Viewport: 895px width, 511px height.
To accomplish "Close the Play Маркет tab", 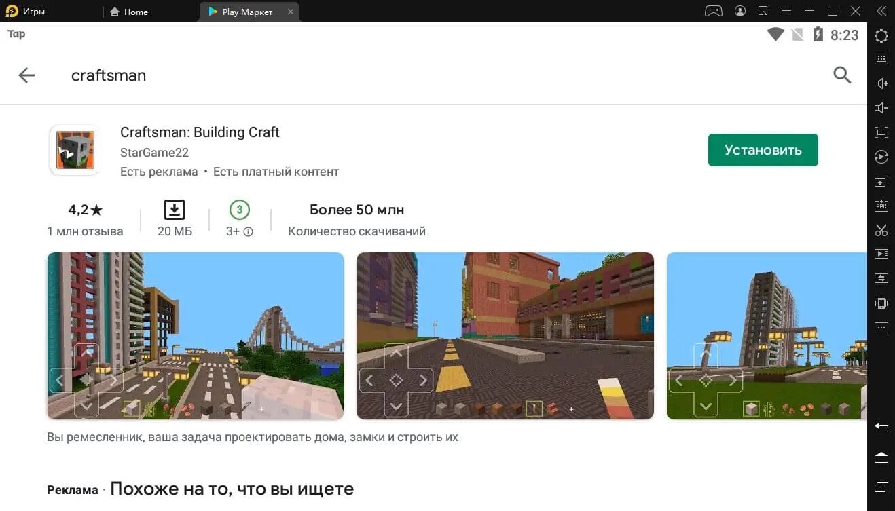I will [x=291, y=12].
